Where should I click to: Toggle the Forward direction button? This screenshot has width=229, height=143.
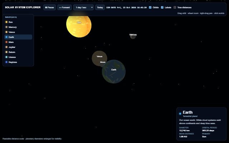point(64,8)
